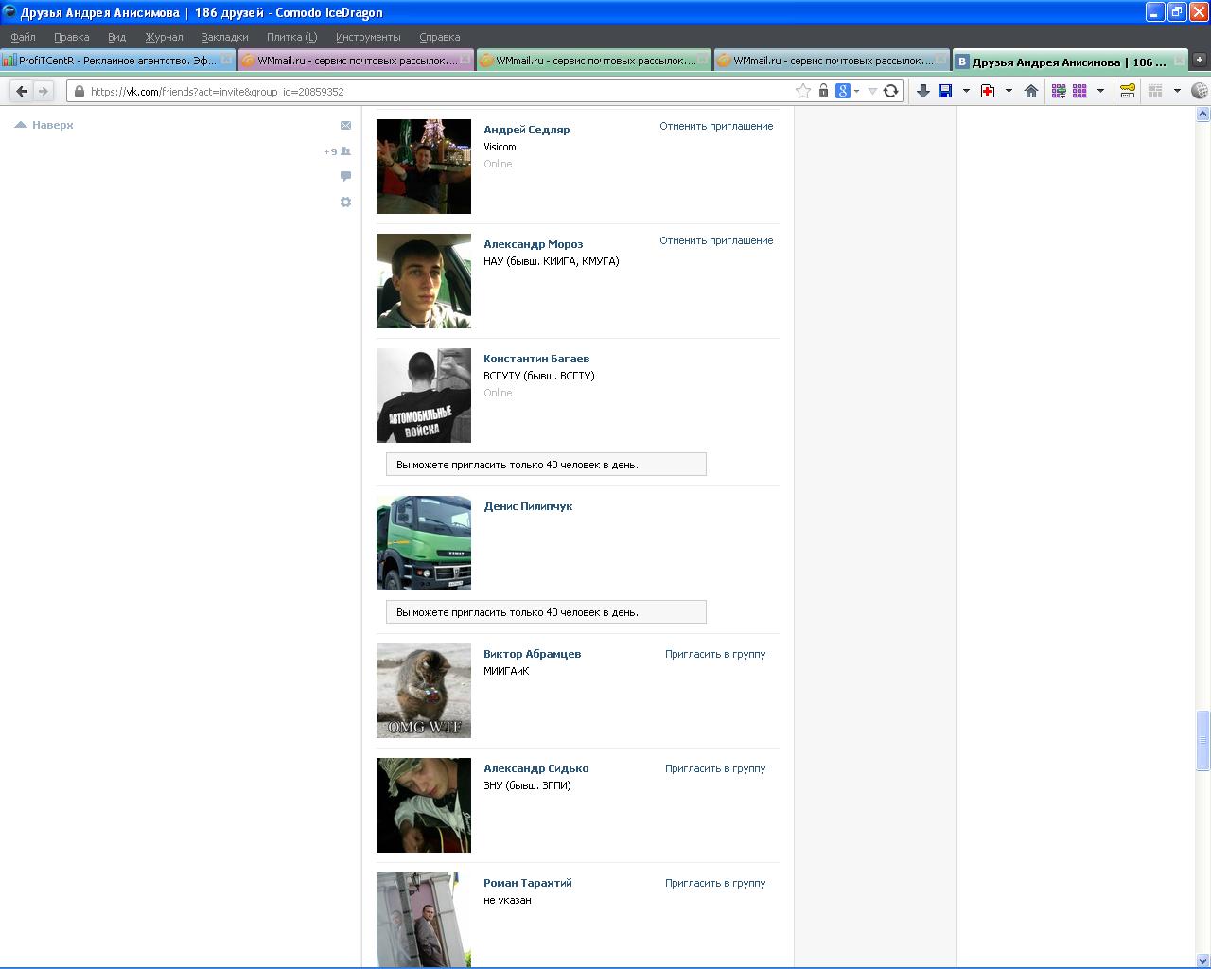Image resolution: width=1211 pixels, height=969 pixels.
Task: Click the red cross toolbar icon
Action: tap(988, 91)
